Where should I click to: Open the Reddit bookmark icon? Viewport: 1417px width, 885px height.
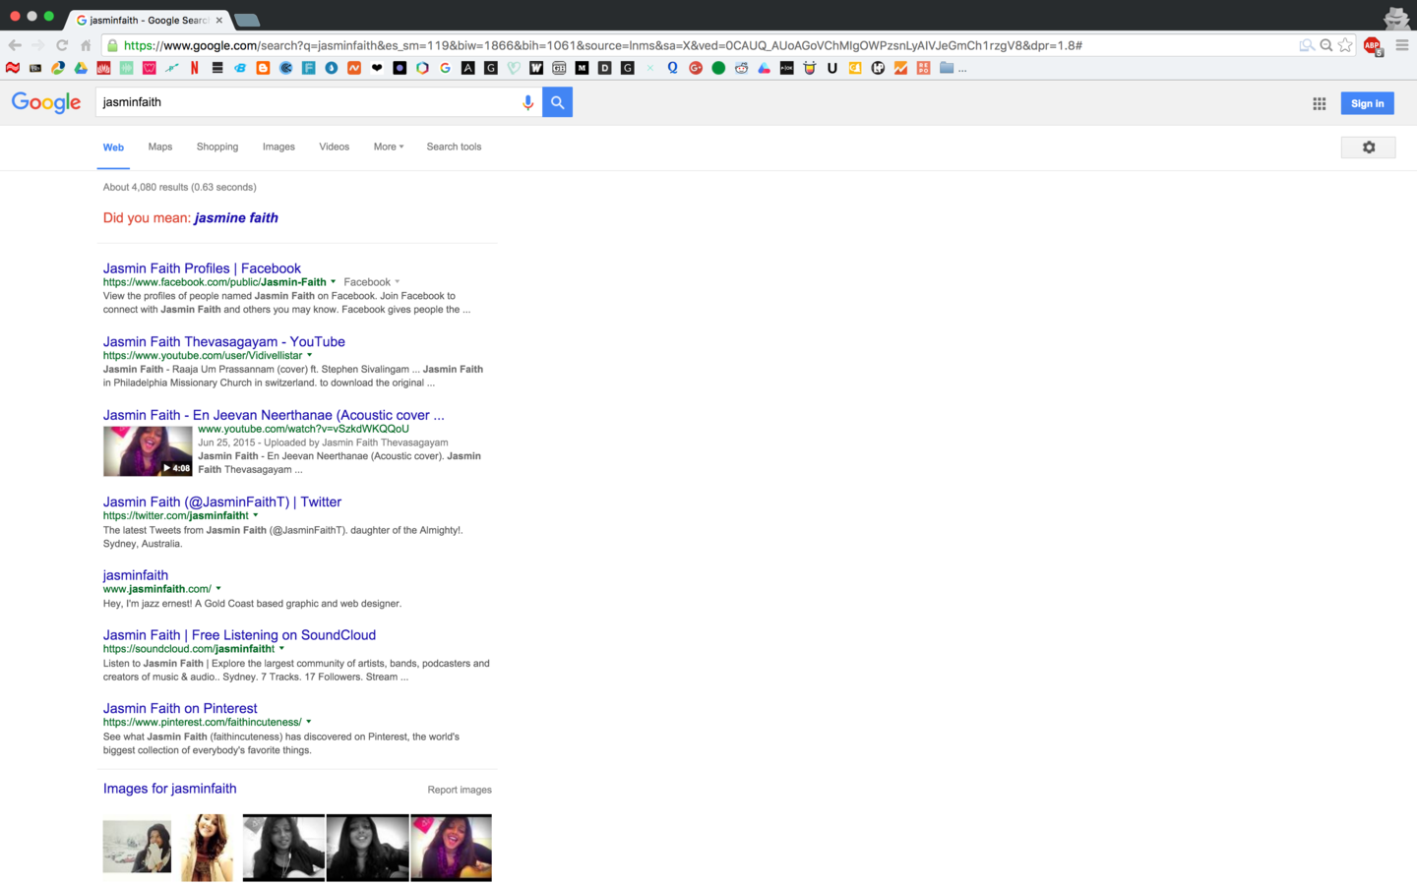[x=741, y=68]
